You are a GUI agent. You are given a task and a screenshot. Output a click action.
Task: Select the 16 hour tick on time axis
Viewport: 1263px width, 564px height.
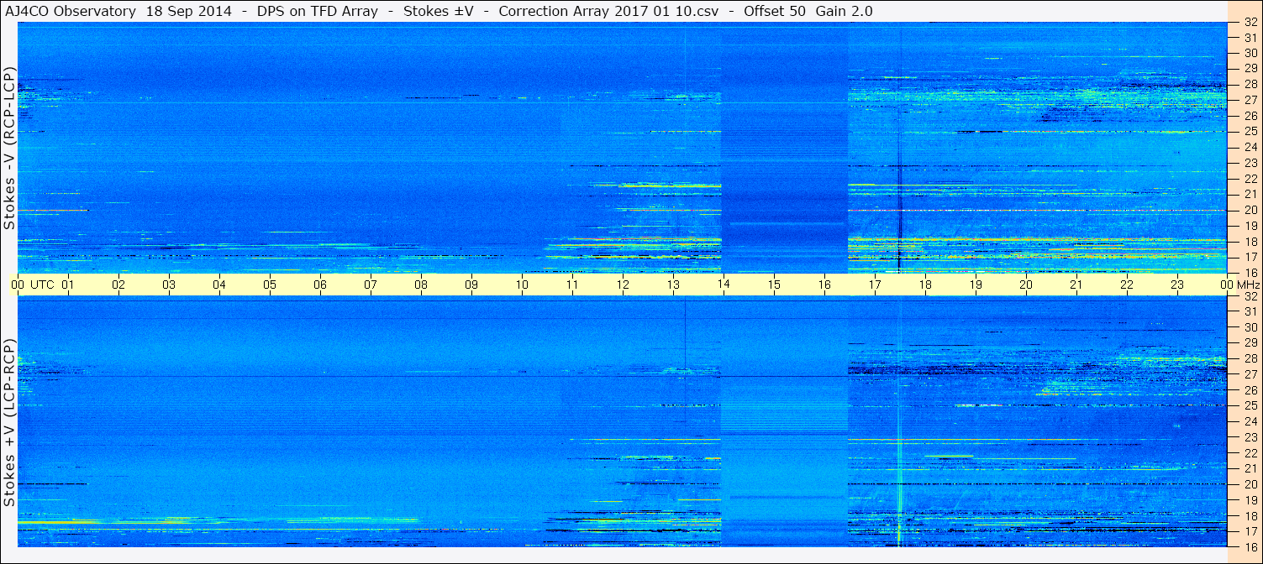coord(824,285)
